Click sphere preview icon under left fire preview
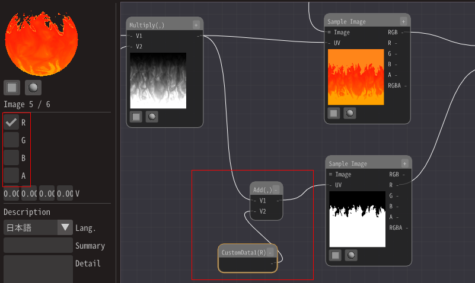475x283 pixels. point(33,88)
